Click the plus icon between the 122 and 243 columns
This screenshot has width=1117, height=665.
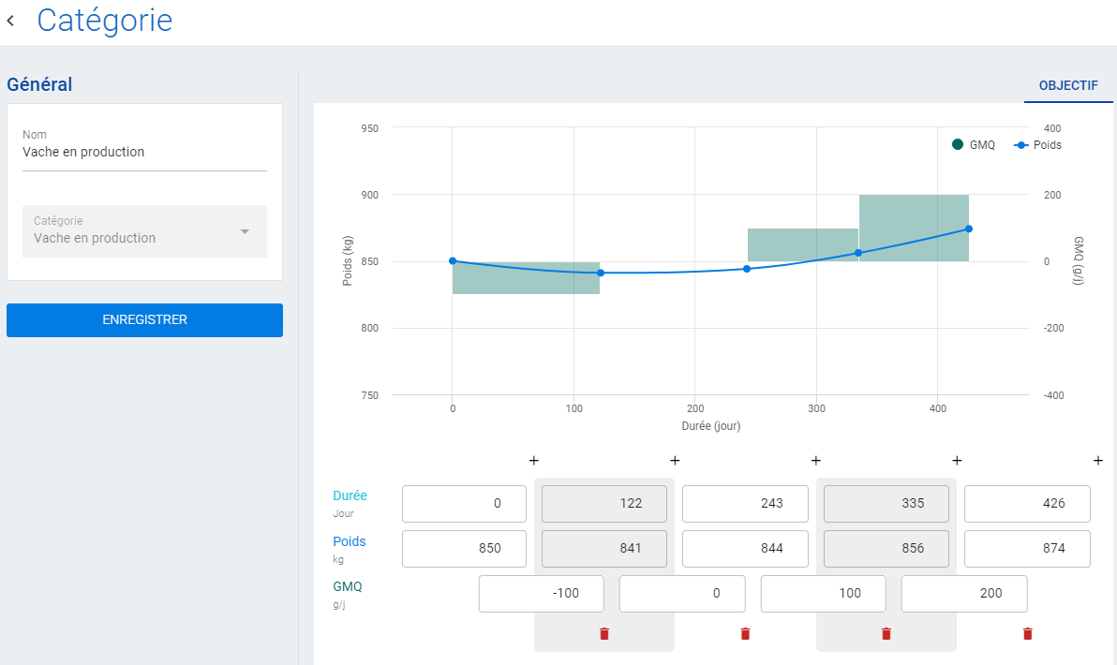675,461
